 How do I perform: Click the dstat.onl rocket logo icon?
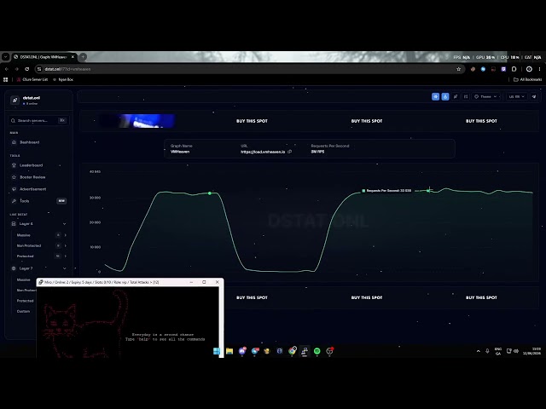click(x=15, y=101)
